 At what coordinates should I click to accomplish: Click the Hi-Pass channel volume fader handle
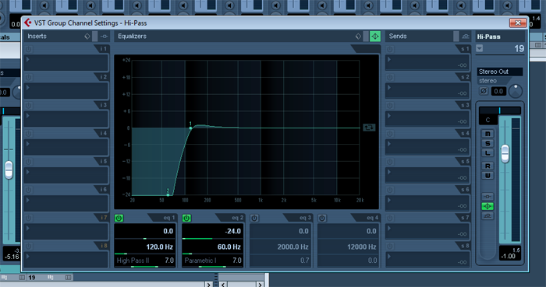point(505,154)
